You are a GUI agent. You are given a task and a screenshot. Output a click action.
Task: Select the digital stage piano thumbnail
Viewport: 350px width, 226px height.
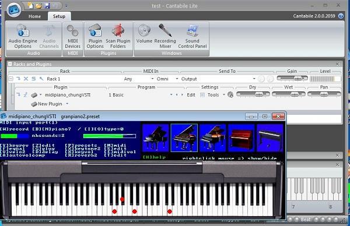(x=270, y=138)
